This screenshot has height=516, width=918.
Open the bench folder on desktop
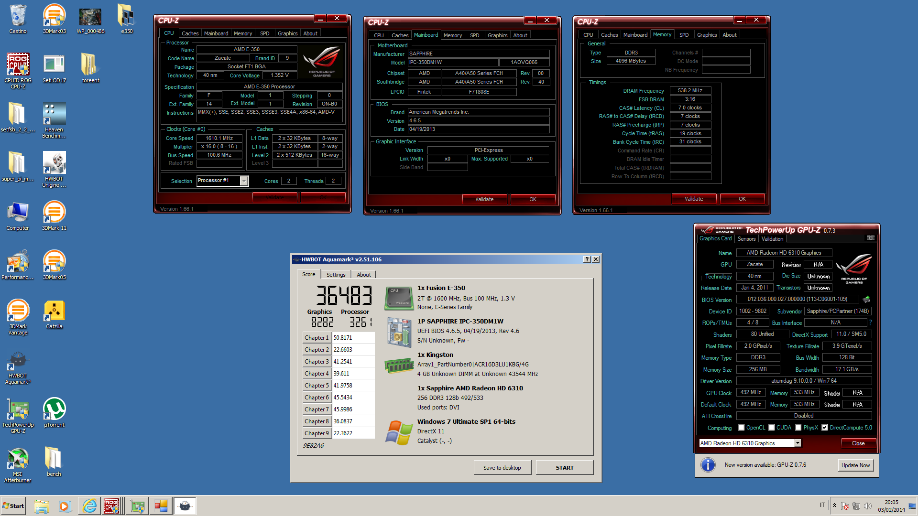coord(54,462)
